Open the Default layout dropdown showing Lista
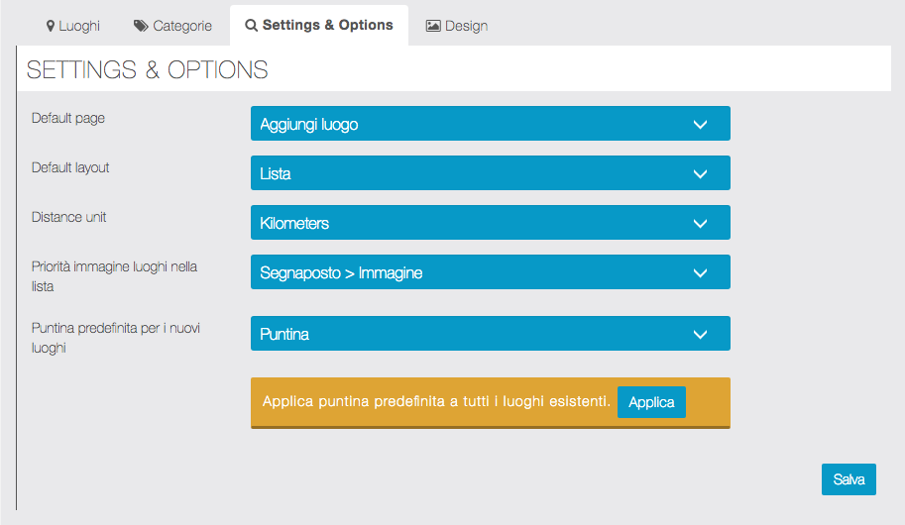The height and width of the screenshot is (525, 905). coord(490,173)
